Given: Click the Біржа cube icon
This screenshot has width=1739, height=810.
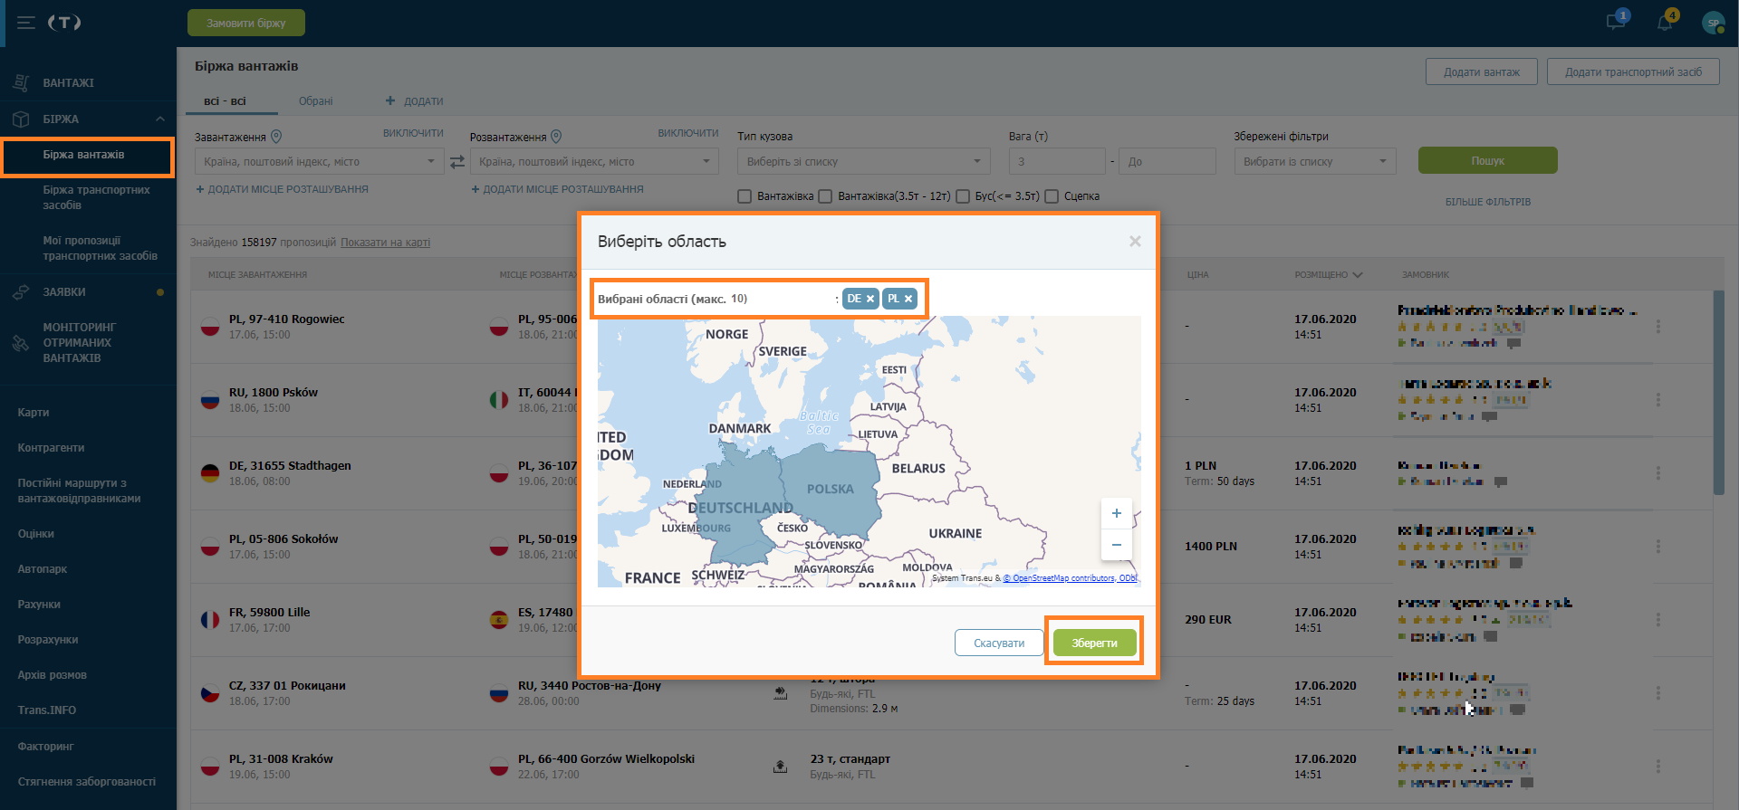Looking at the screenshot, I should click(x=21, y=119).
